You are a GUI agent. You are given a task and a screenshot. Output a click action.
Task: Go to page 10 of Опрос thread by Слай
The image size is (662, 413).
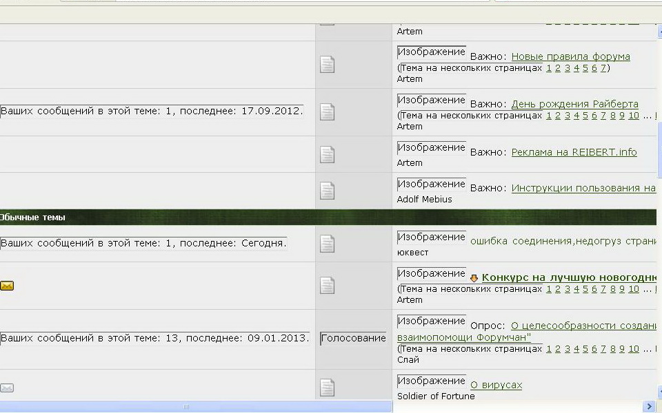[633, 349]
